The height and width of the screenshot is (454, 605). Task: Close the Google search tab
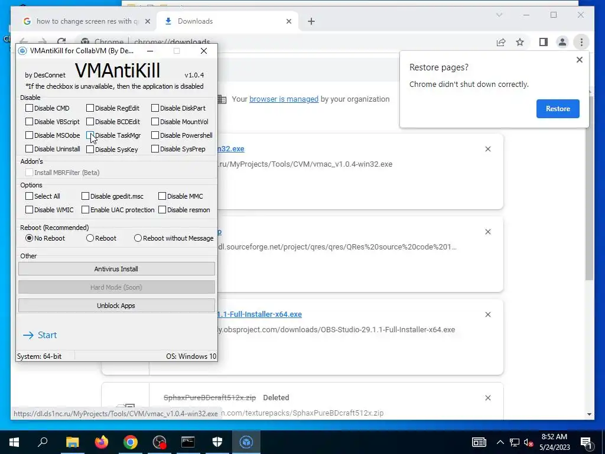(x=147, y=22)
